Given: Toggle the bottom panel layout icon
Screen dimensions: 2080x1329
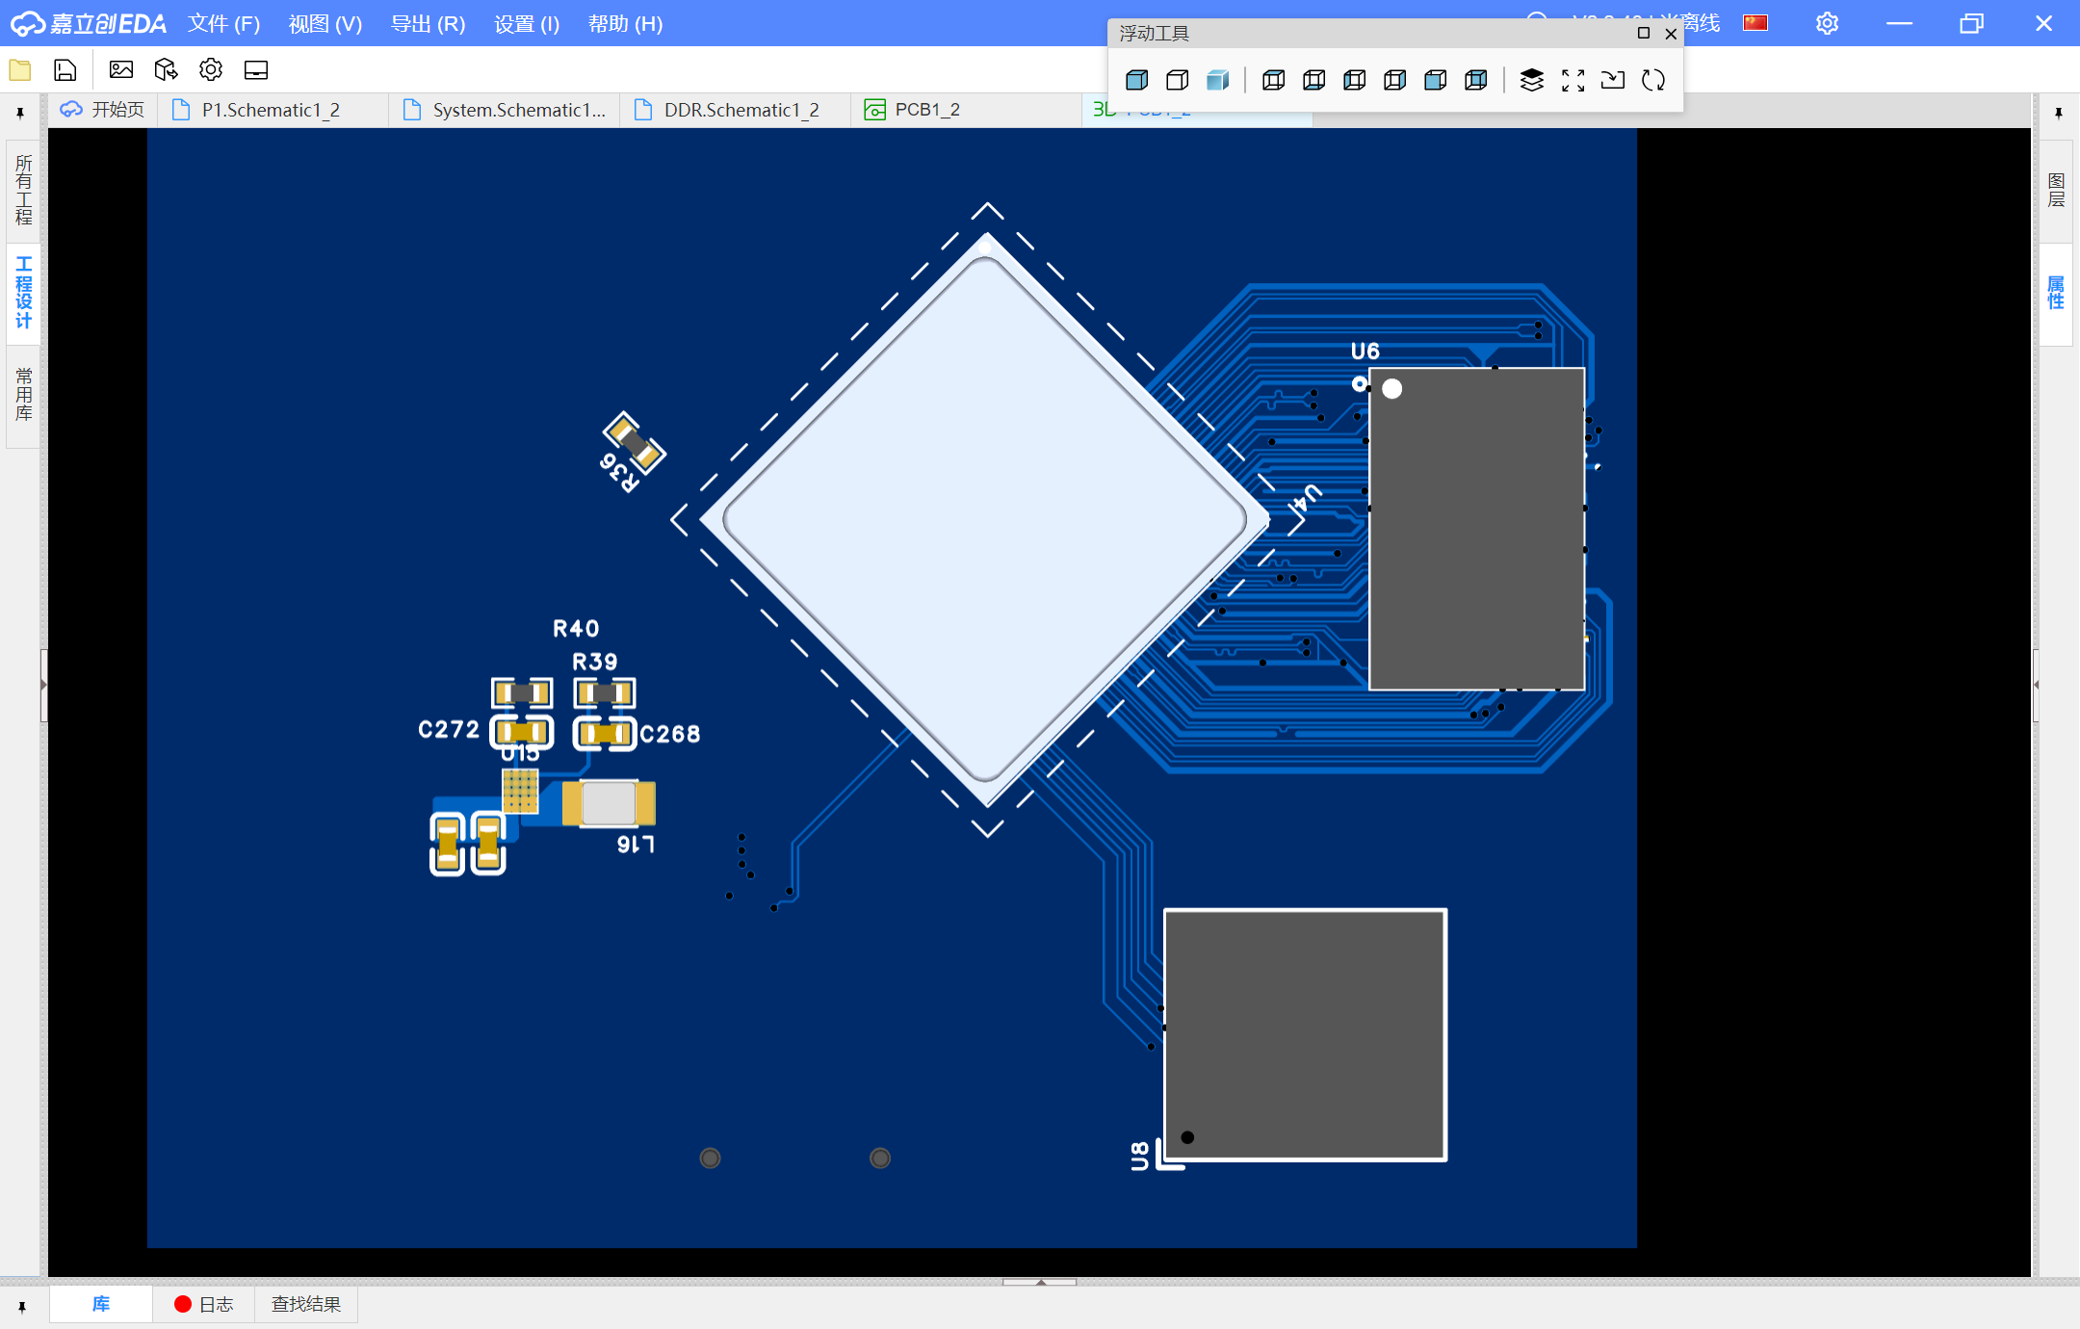Looking at the screenshot, I should click(x=256, y=70).
